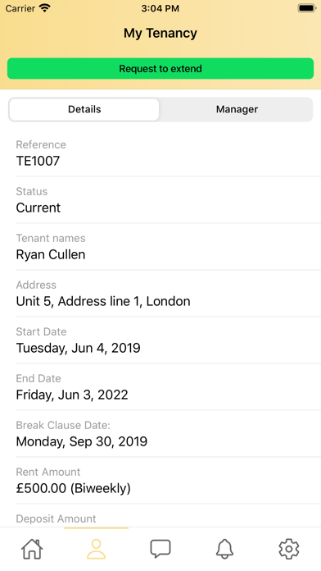Tap the Reference TE1007 row
The image size is (321, 571).
(169, 153)
